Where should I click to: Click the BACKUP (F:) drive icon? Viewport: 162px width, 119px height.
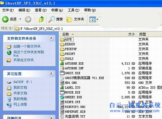coord(9,82)
